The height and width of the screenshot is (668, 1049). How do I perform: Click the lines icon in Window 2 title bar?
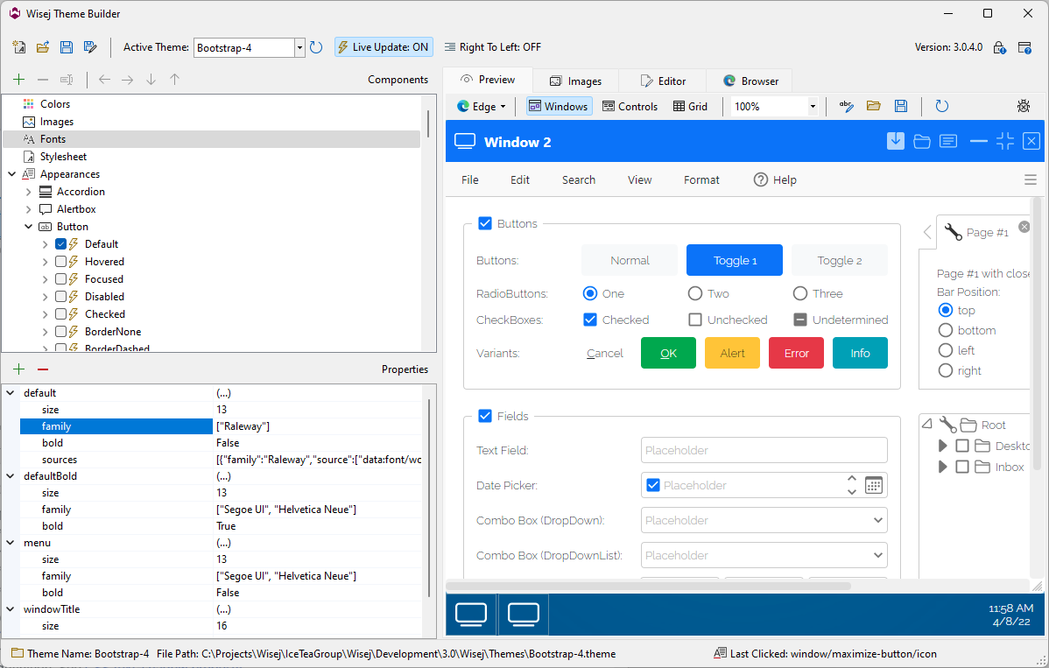pyautogui.click(x=948, y=141)
